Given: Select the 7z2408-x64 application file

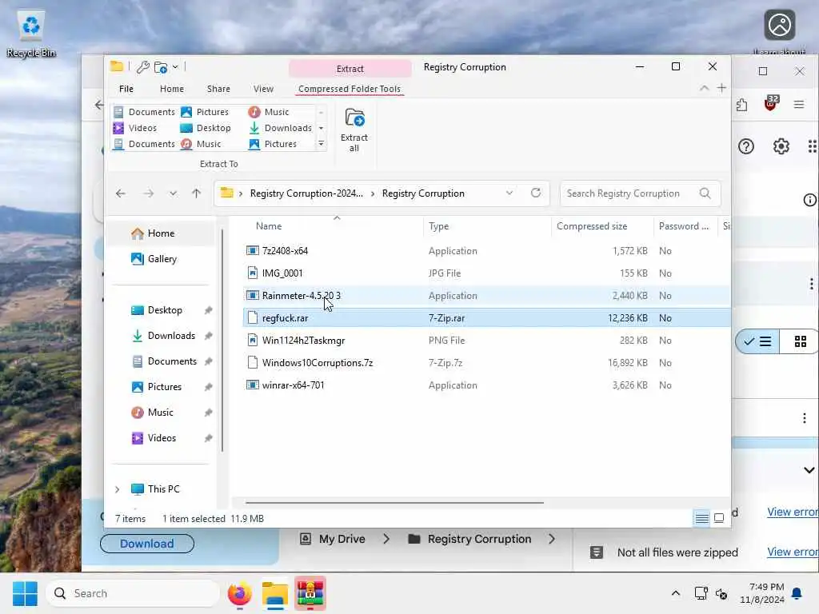Looking at the screenshot, I should pos(487,250).
